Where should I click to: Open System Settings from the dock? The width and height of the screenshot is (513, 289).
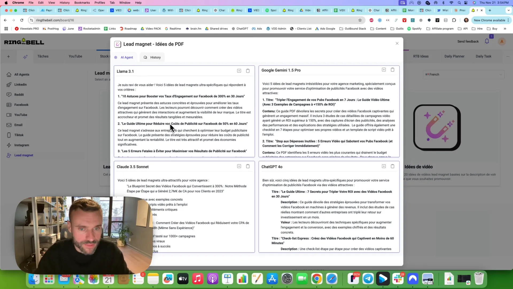click(x=287, y=279)
